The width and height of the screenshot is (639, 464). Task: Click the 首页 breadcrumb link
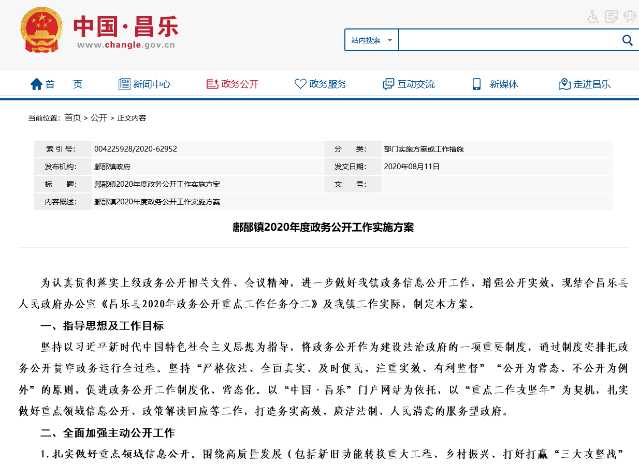coord(72,118)
